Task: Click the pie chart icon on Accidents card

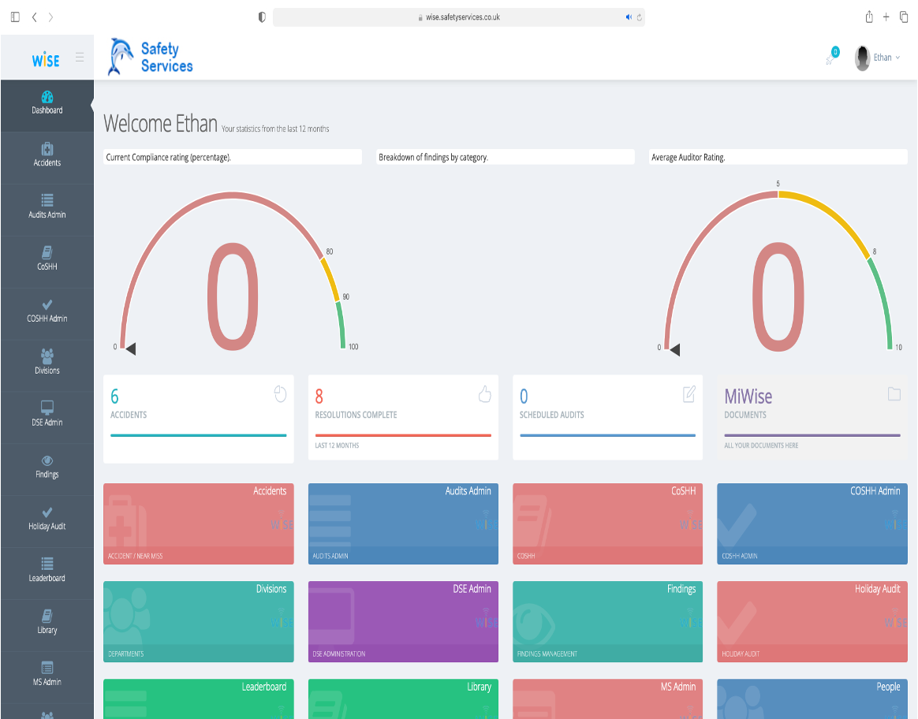Action: pyautogui.click(x=281, y=394)
